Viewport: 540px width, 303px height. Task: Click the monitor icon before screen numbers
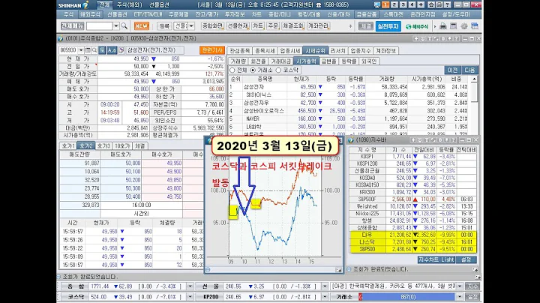(x=377, y=4)
